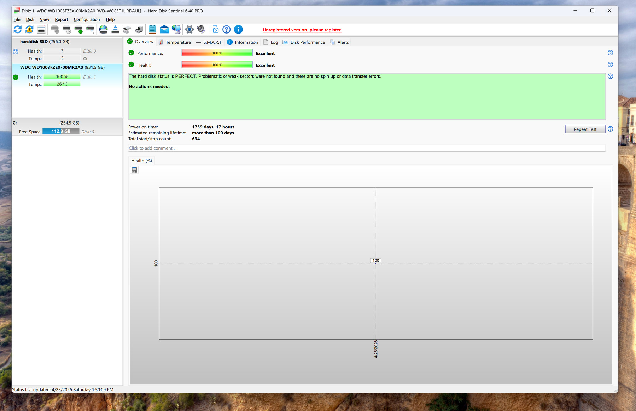
Task: Click the Health 100 % gradient bar in Overview
Action: tap(217, 65)
